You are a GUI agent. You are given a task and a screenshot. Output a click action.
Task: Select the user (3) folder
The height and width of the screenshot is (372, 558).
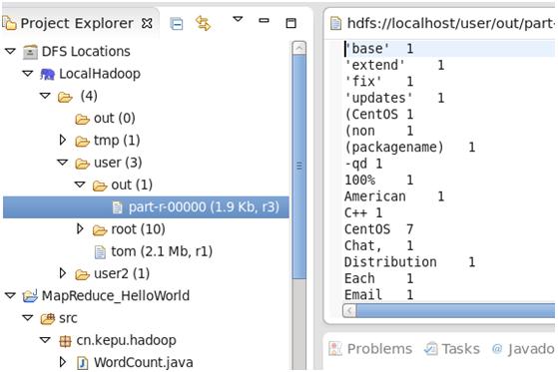[118, 163]
